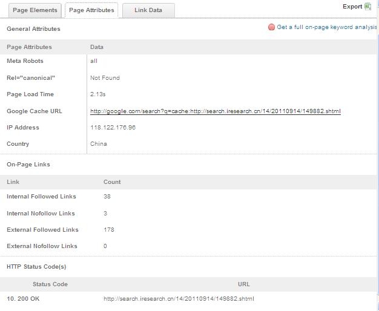Click the Count column header
The width and height of the screenshot is (379, 311).
[112, 182]
